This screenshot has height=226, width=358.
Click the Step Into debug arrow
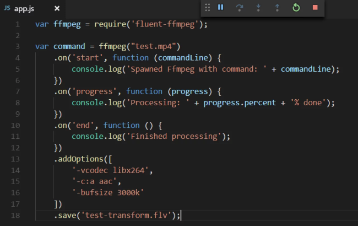pyautogui.click(x=258, y=8)
